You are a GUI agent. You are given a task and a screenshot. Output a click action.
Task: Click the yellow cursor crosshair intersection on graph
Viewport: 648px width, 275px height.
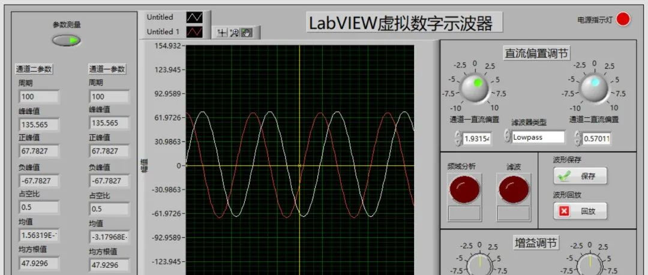[299, 165]
